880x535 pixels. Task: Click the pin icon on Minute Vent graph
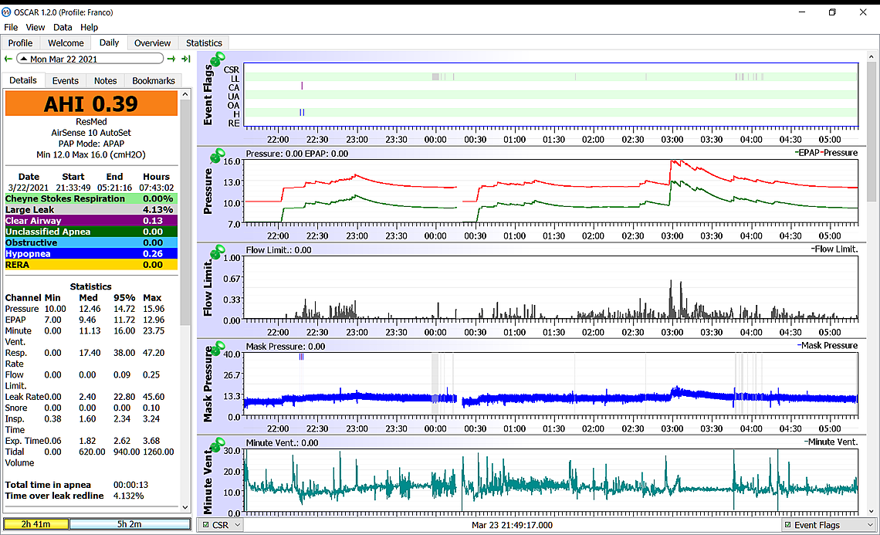(217, 445)
